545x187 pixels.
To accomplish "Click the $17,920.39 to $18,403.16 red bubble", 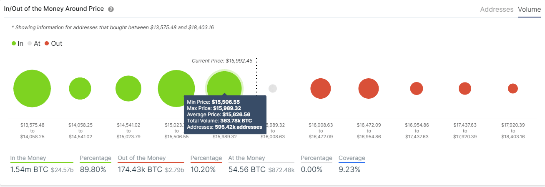I will point(513,88).
